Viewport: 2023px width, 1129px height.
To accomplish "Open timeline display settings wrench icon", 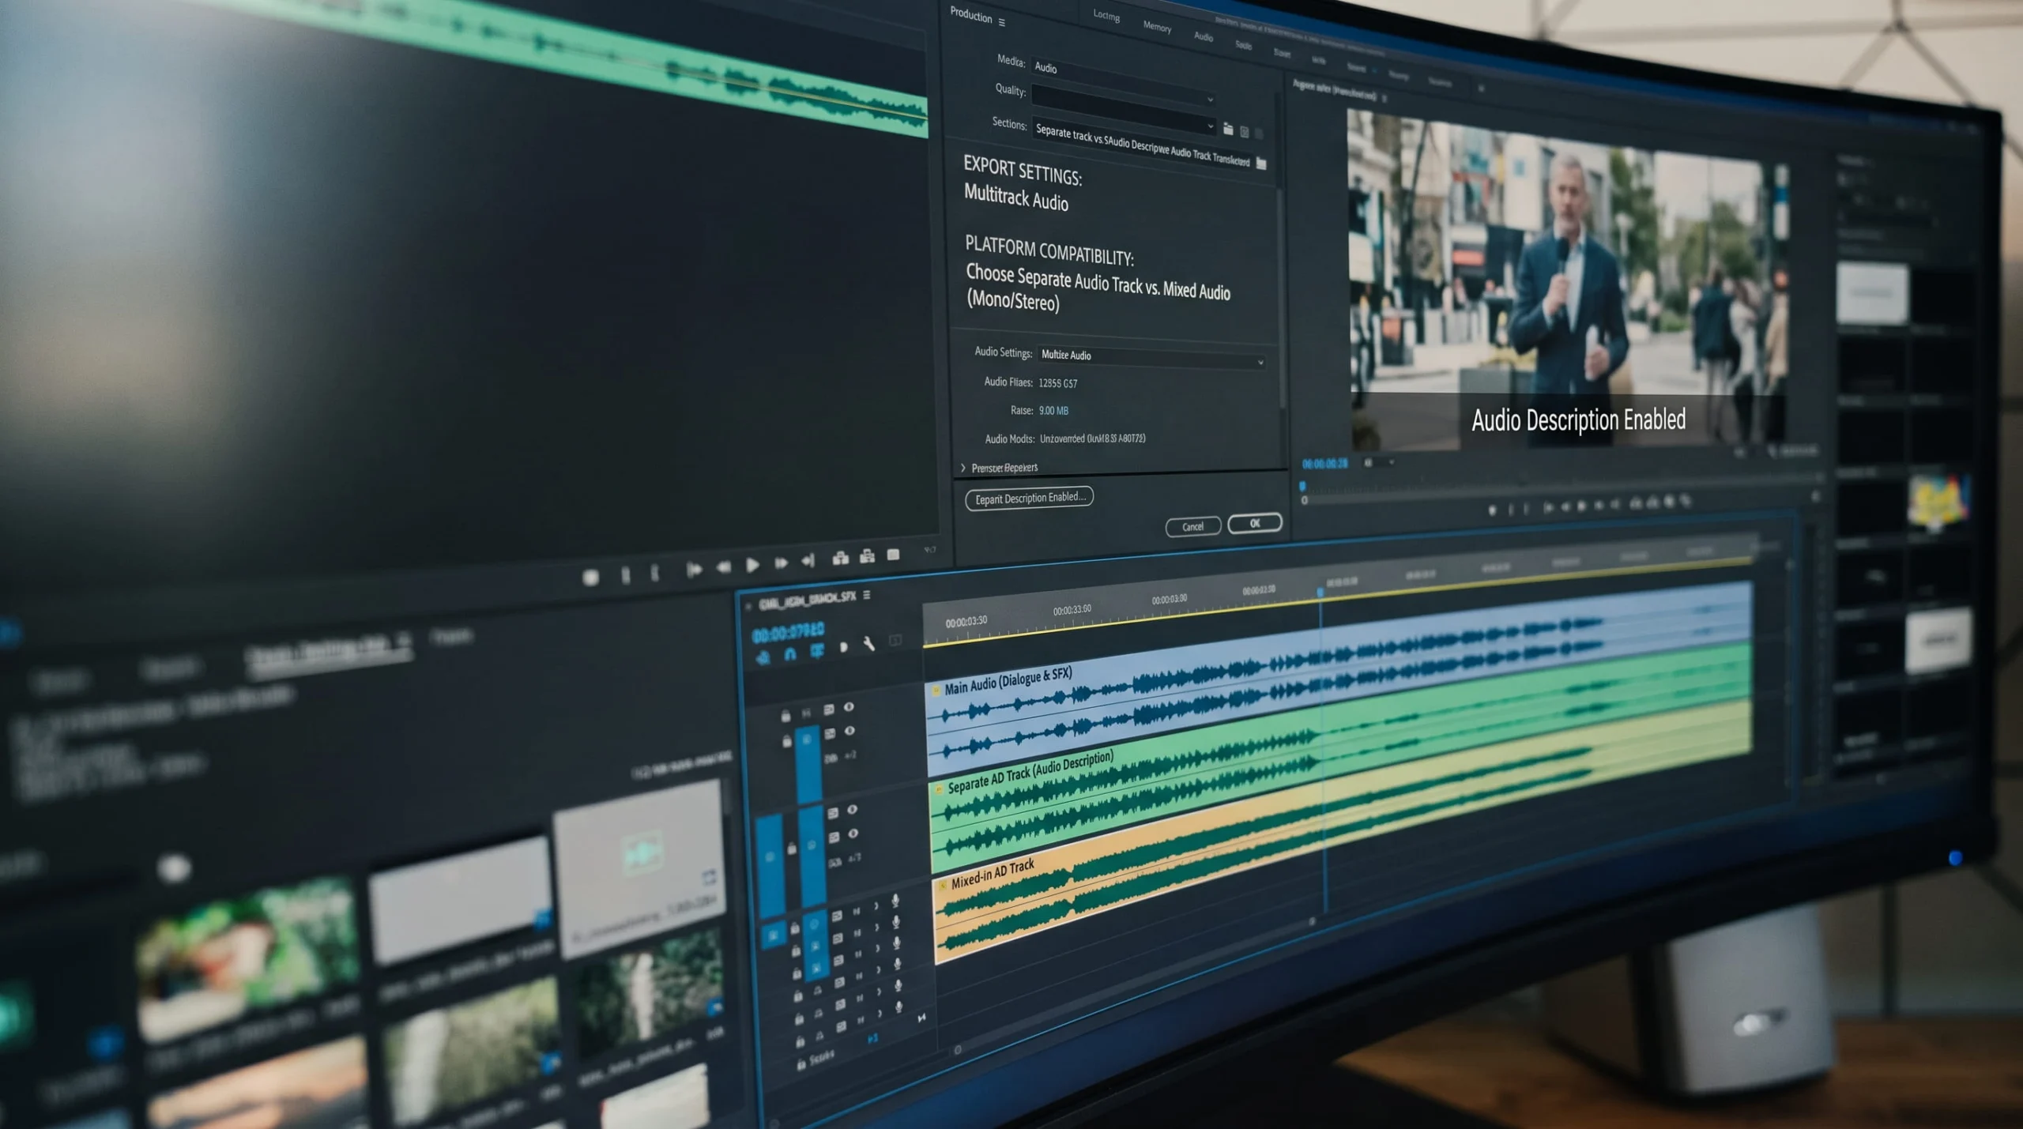I will point(868,644).
